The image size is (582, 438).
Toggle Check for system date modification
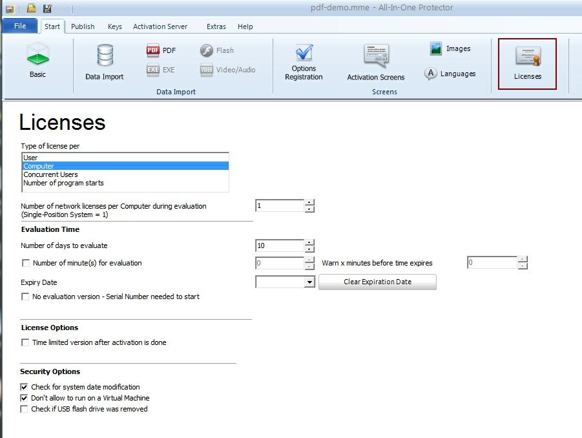[x=25, y=387]
